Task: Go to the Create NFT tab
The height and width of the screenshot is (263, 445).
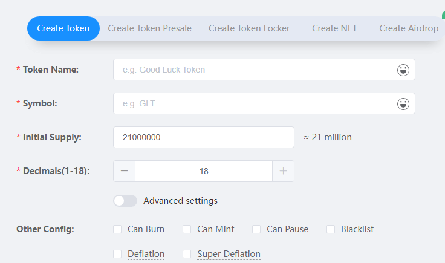Action: 334,28
